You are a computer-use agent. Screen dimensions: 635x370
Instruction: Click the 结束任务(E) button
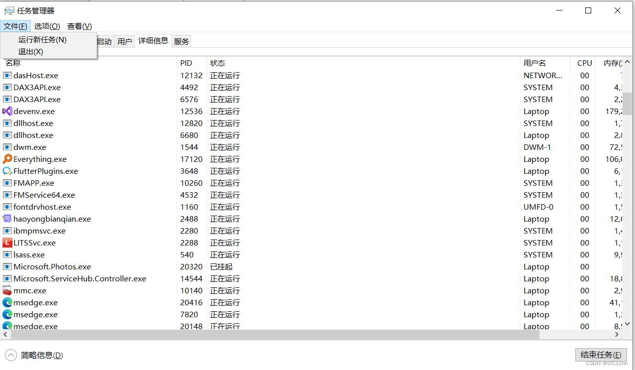pyautogui.click(x=601, y=355)
